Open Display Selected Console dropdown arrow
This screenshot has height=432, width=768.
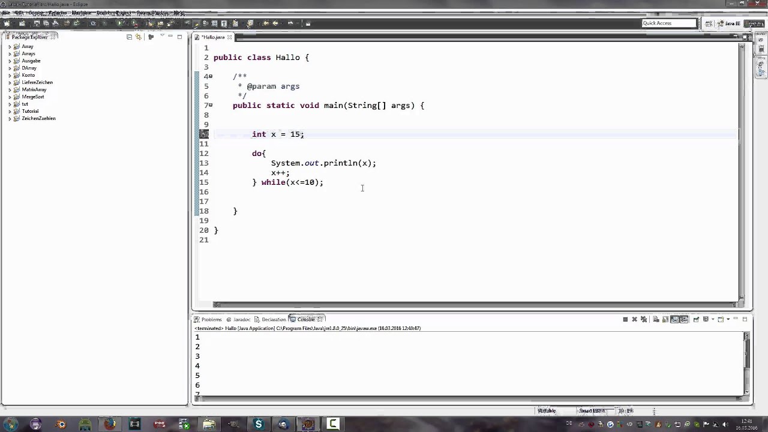[713, 319]
